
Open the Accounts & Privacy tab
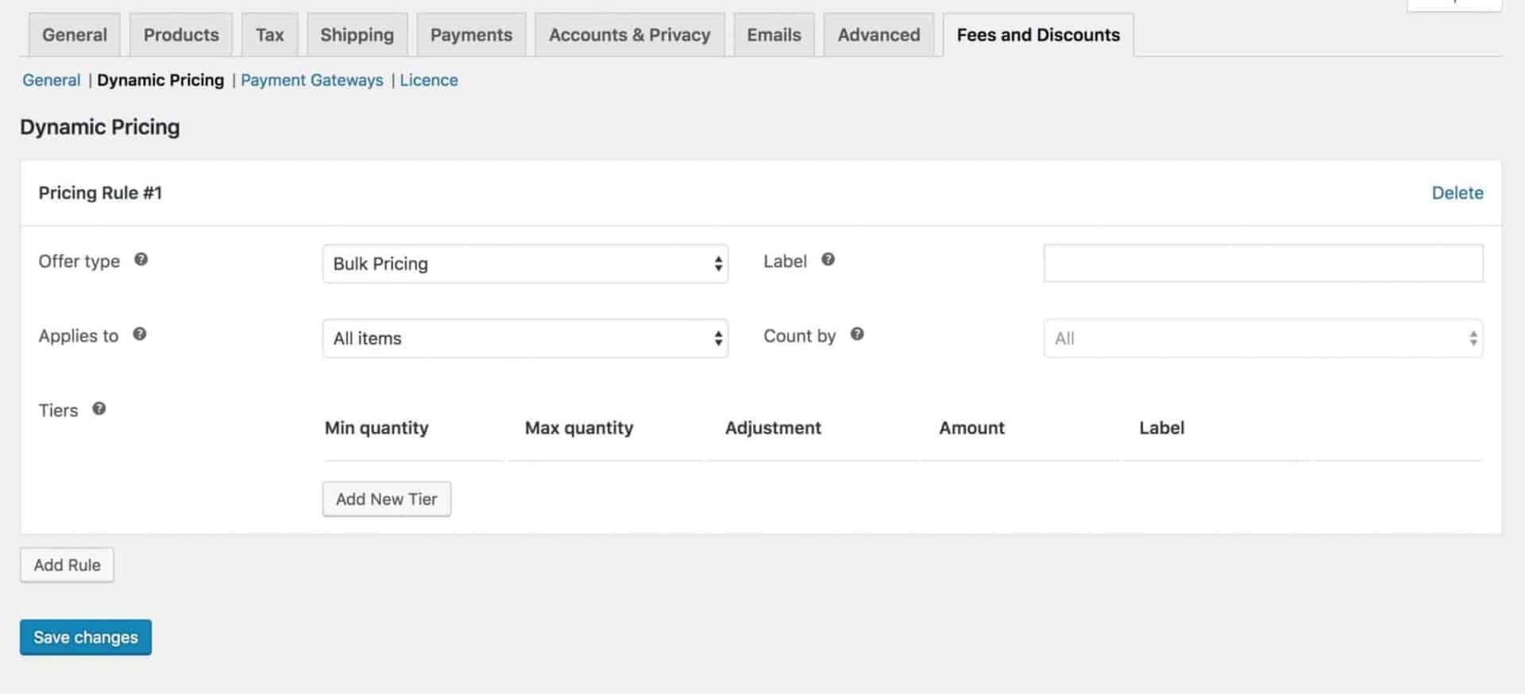(630, 35)
